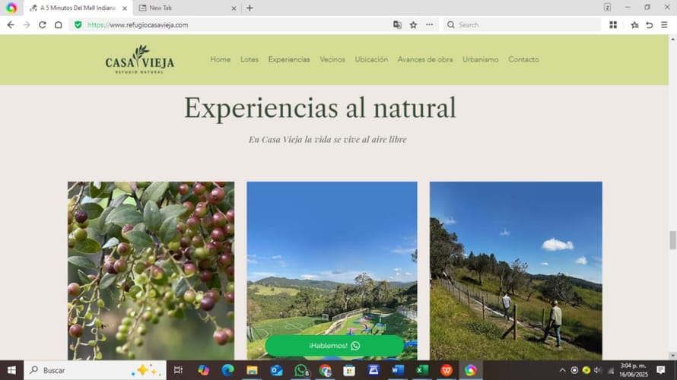Open the notifications action center

pos(660,370)
